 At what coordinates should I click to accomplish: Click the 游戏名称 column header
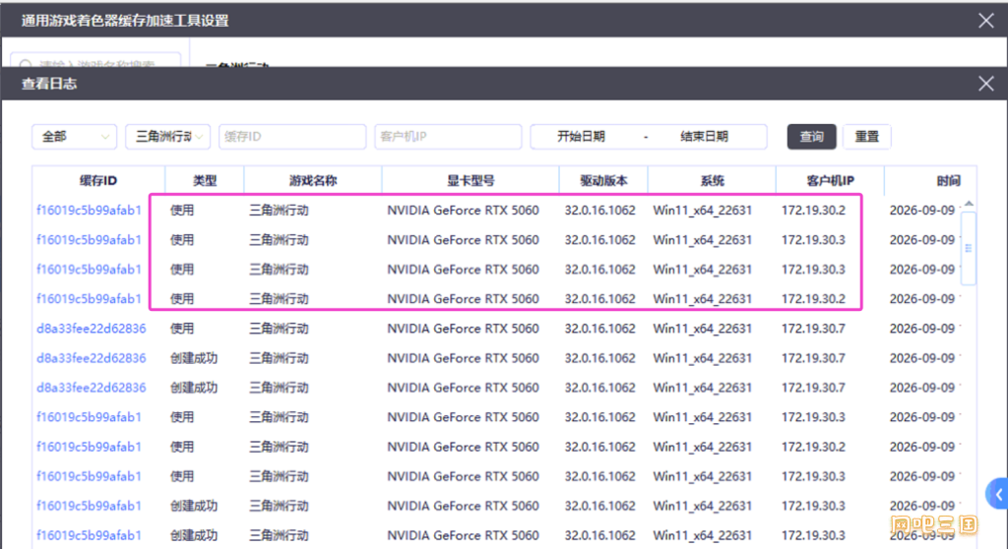[313, 181]
